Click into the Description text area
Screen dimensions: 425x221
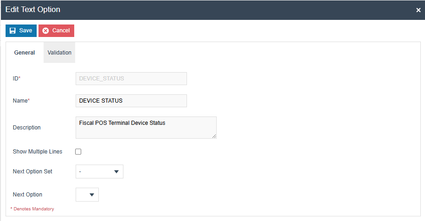(x=146, y=127)
